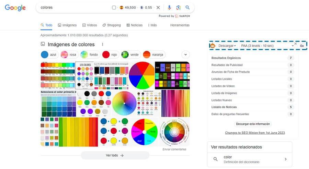The image size is (309, 169).
Task: Open the Shopping tab
Action: coord(112,25)
